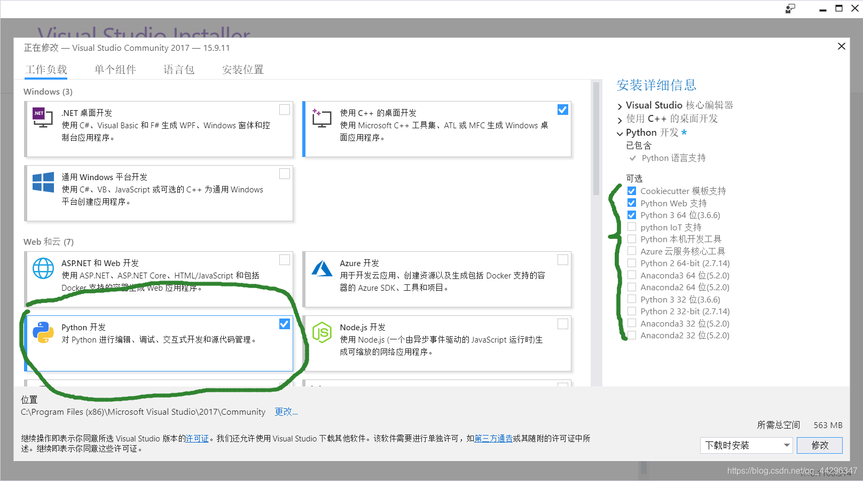Select the Node.js 开发 workload card
This screenshot has height=481, width=863.
437,343
